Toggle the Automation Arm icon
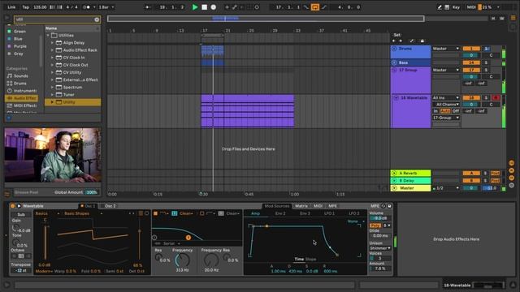 pos(235,7)
